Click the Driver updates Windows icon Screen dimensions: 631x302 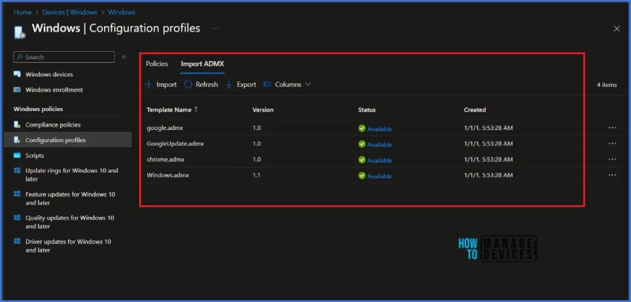click(x=17, y=242)
